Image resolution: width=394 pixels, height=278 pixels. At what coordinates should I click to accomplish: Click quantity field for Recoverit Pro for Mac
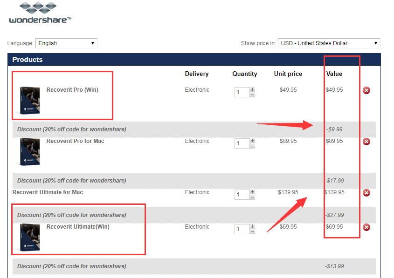click(242, 143)
